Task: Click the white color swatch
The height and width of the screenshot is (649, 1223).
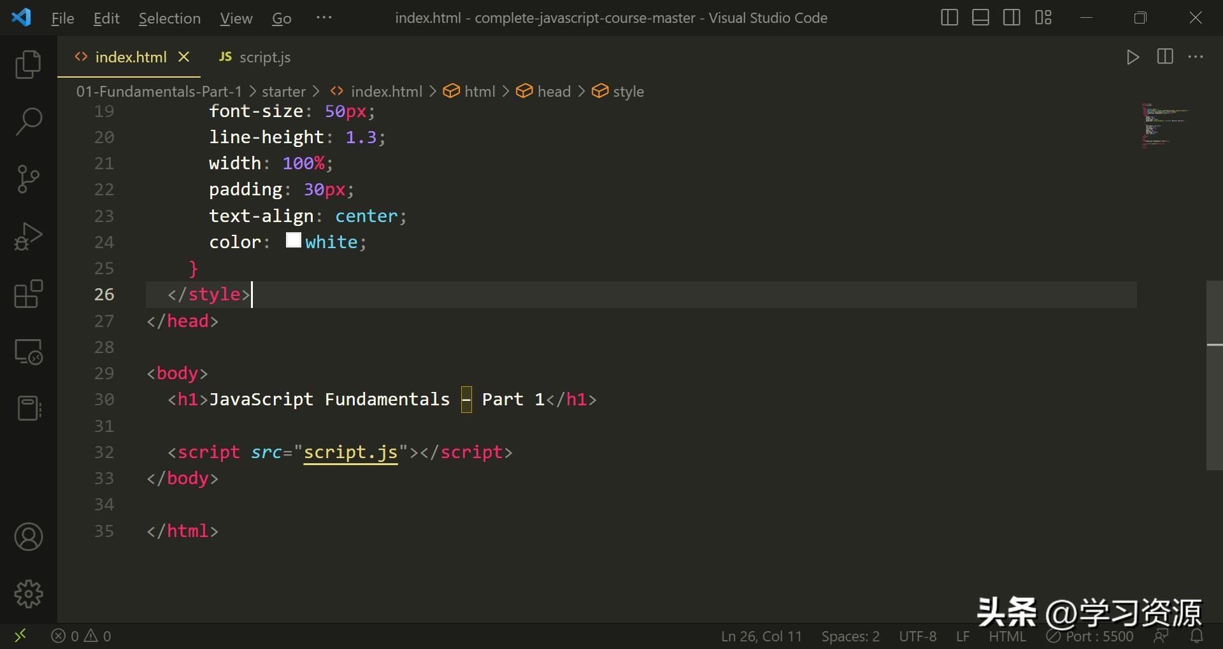Action: pyautogui.click(x=293, y=241)
